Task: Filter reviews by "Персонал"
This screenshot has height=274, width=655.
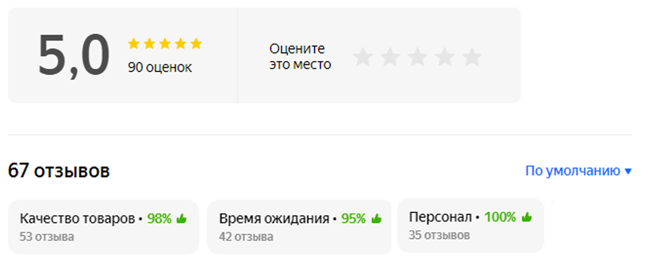Action: point(470,225)
